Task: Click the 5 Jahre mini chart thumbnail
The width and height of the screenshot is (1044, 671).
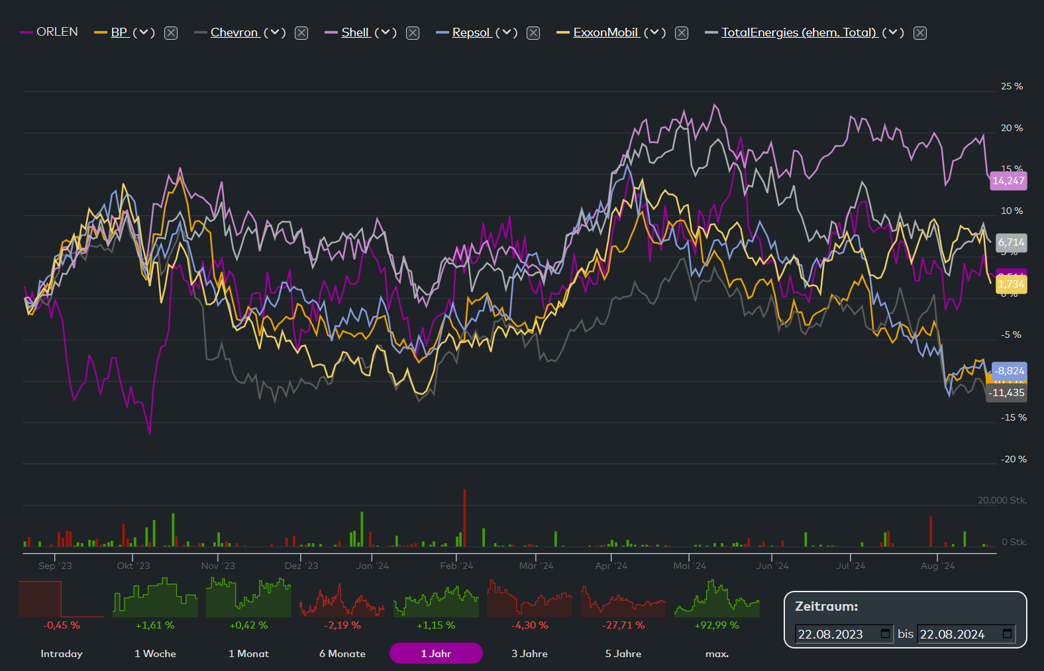Action: [623, 601]
